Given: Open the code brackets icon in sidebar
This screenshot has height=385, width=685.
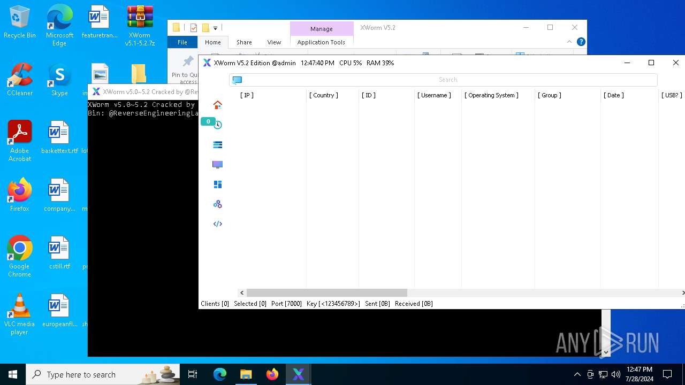Looking at the screenshot, I should click(x=217, y=224).
